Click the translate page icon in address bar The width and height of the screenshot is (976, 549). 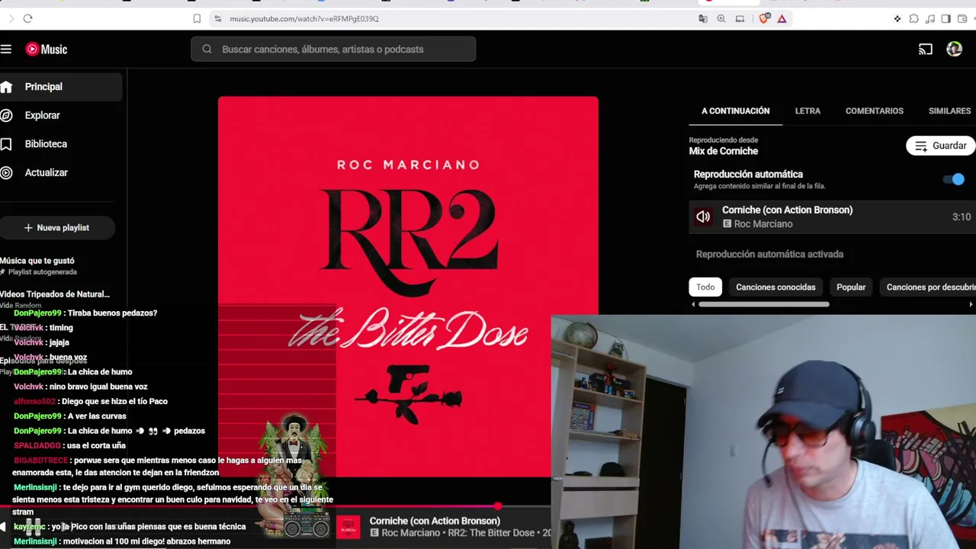pyautogui.click(x=703, y=18)
